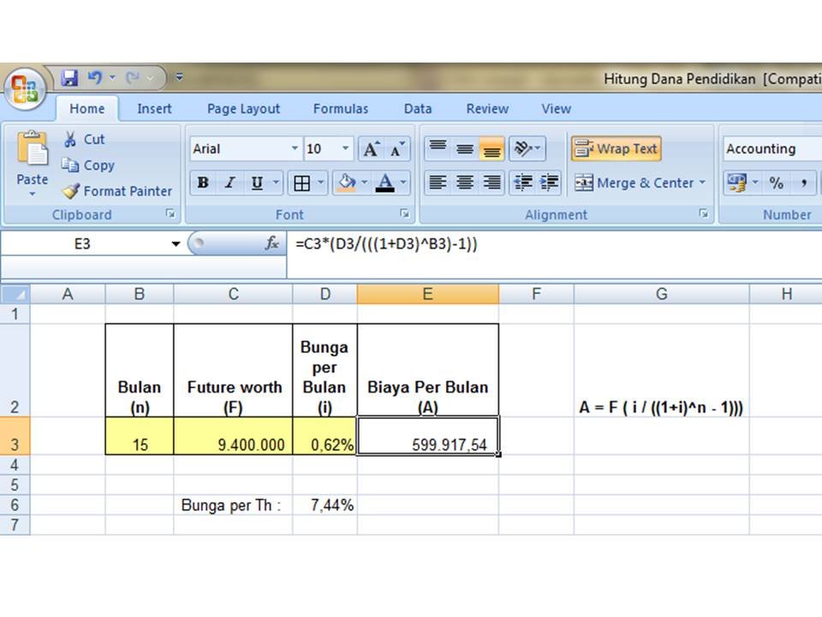
Task: Open the Page Layout tab
Action: coord(243,109)
